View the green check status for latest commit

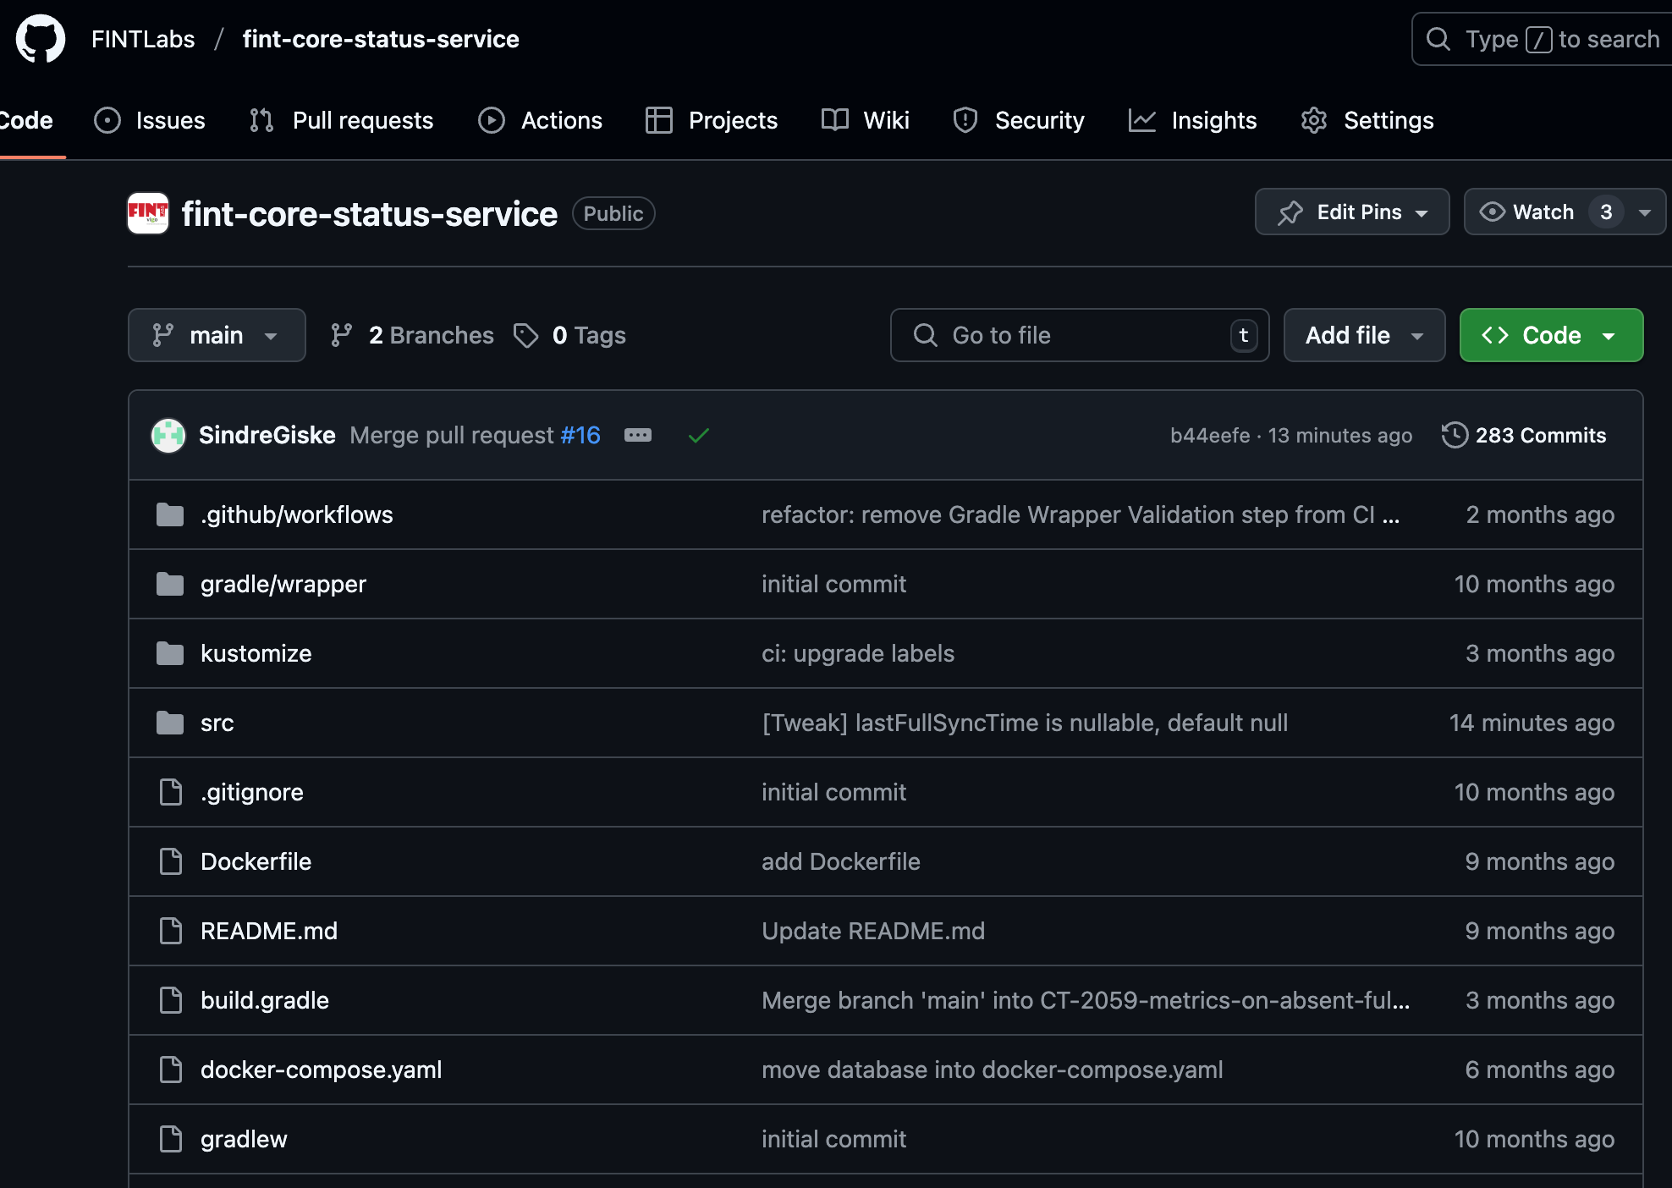tap(699, 436)
